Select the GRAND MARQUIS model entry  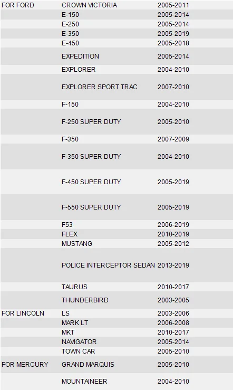pyautogui.click(x=88, y=364)
